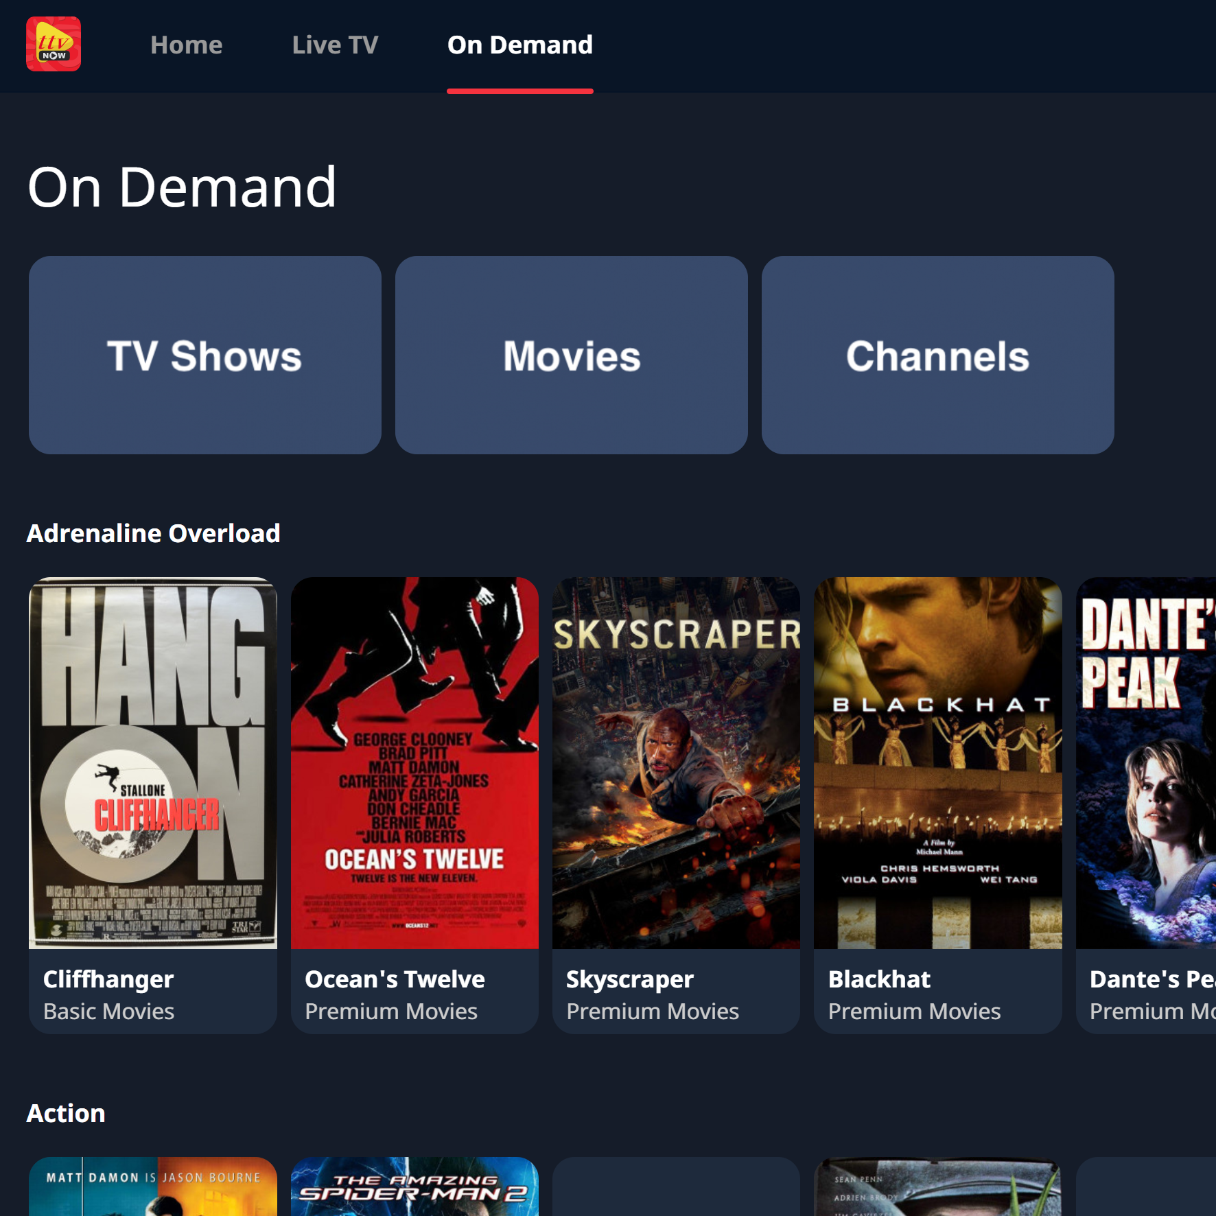This screenshot has width=1216, height=1216.
Task: Open the TV Shows category
Action: click(204, 355)
